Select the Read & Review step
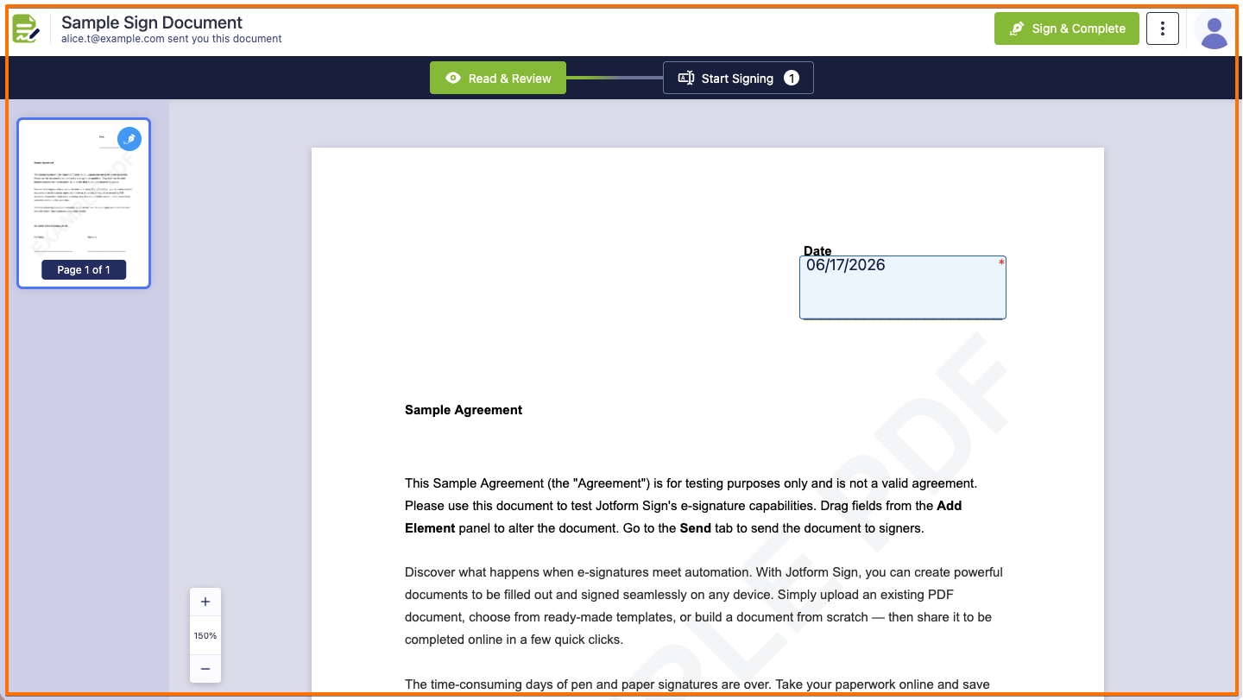This screenshot has height=700, width=1243. point(498,78)
